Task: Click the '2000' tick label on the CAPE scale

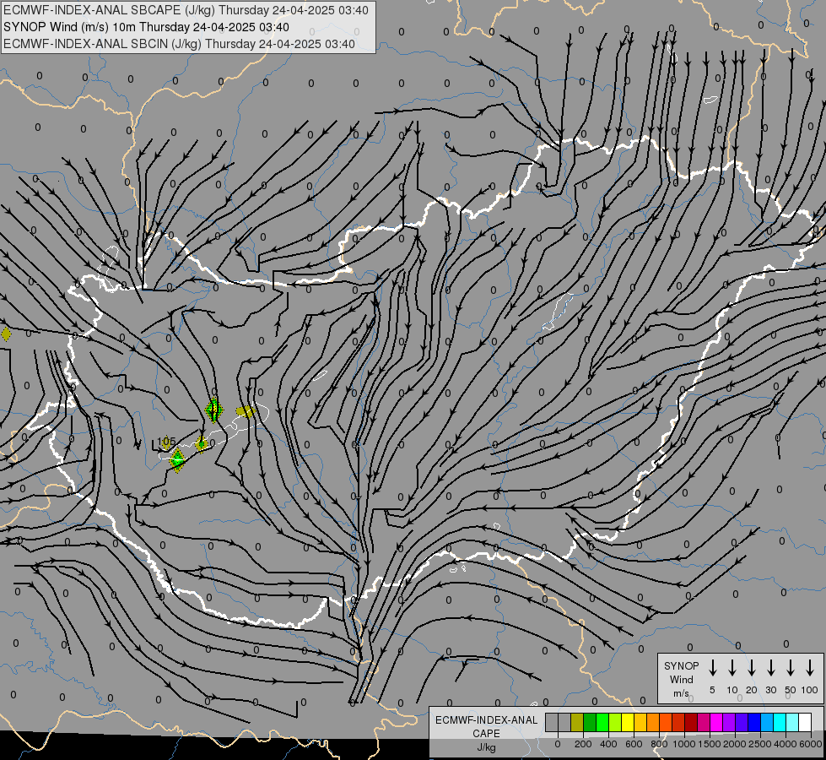Action: coord(735,744)
